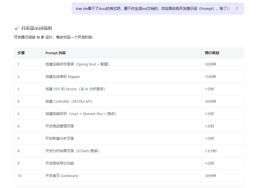Click the rocket emoji beside the heading
This screenshot has height=188, width=261.
point(17,28)
